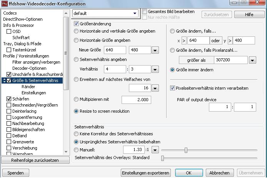Expand the default profile dropdown
This screenshot has width=267, height=179.
pos(135,13)
